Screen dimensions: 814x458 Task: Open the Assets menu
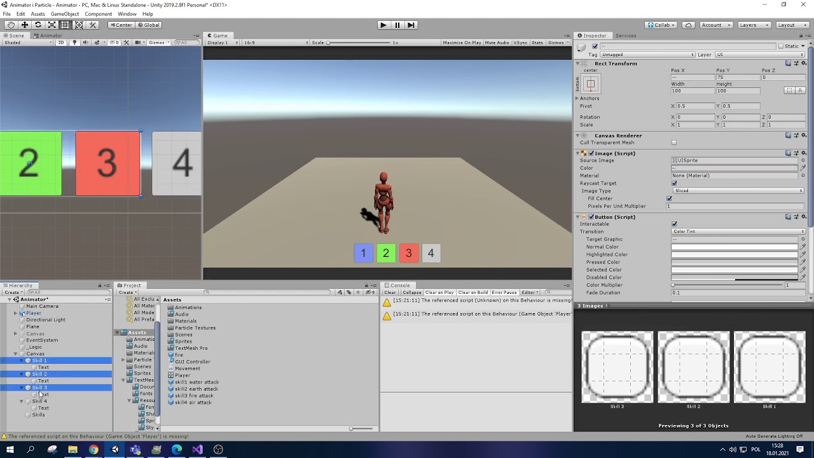(x=38, y=14)
